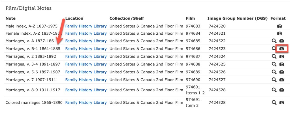The width and height of the screenshot is (290, 115).
Task: Open camera icon for Male index film
Action: coord(280,26)
